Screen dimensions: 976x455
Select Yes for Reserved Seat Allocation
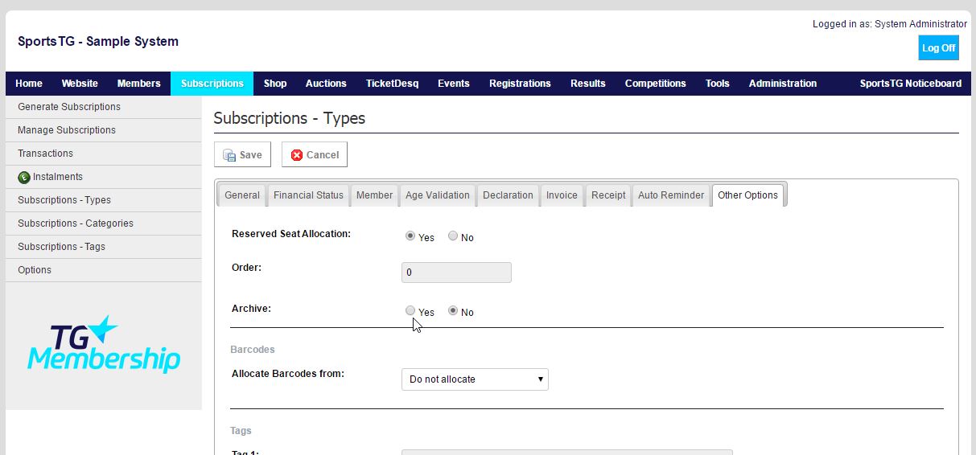pyautogui.click(x=410, y=236)
